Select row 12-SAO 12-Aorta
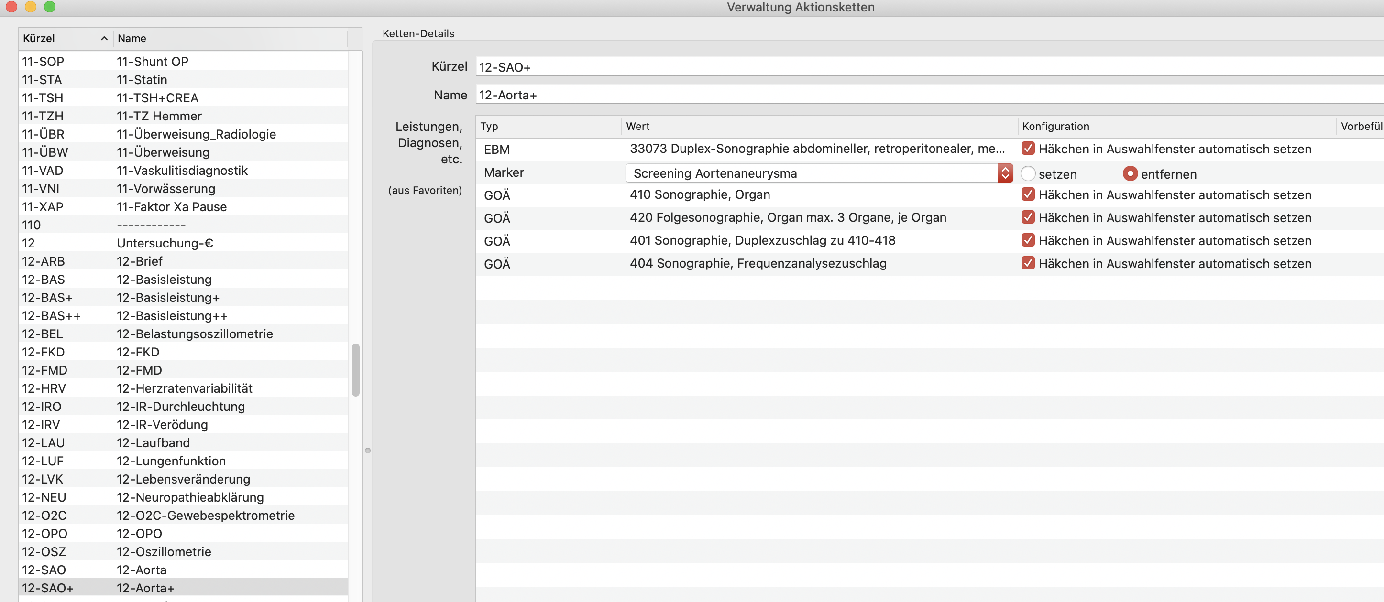 click(184, 570)
